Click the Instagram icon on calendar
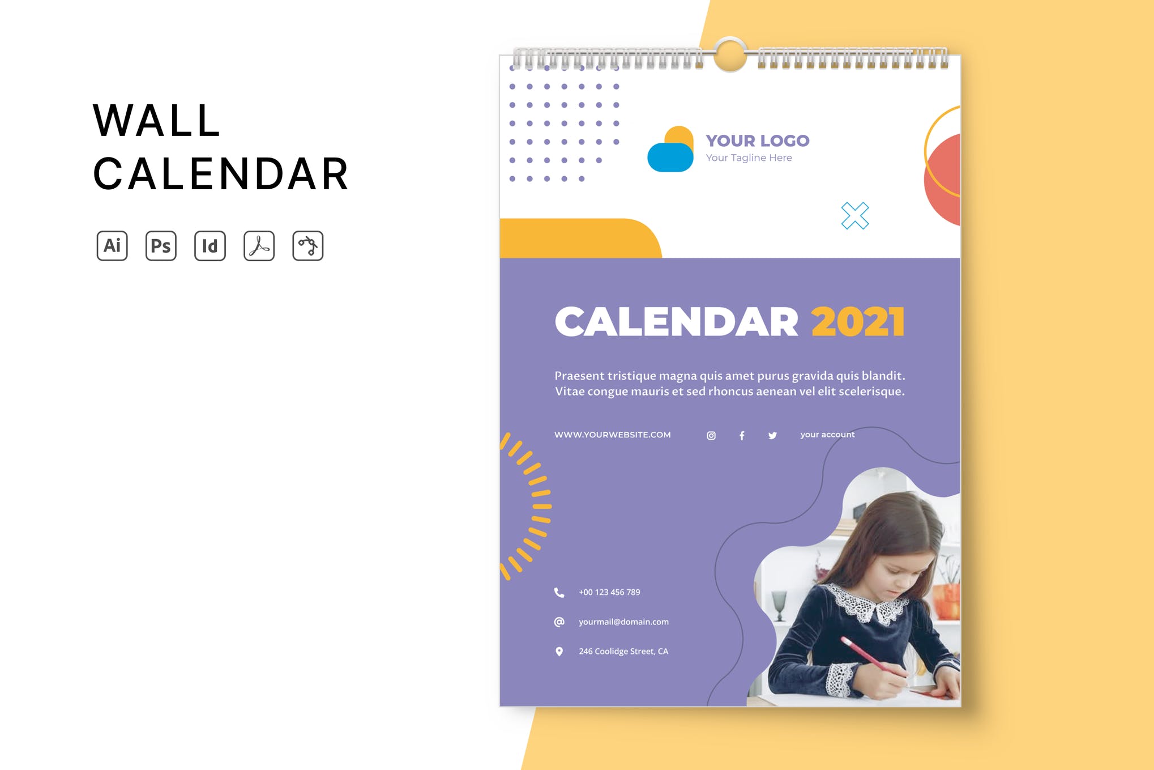This screenshot has height=770, width=1154. (711, 434)
